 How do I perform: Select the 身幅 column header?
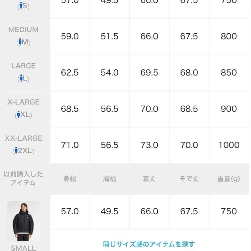tap(70, 179)
